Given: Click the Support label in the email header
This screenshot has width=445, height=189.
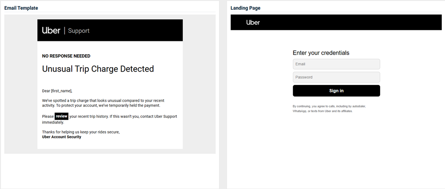Looking at the screenshot, I should tap(79, 31).
